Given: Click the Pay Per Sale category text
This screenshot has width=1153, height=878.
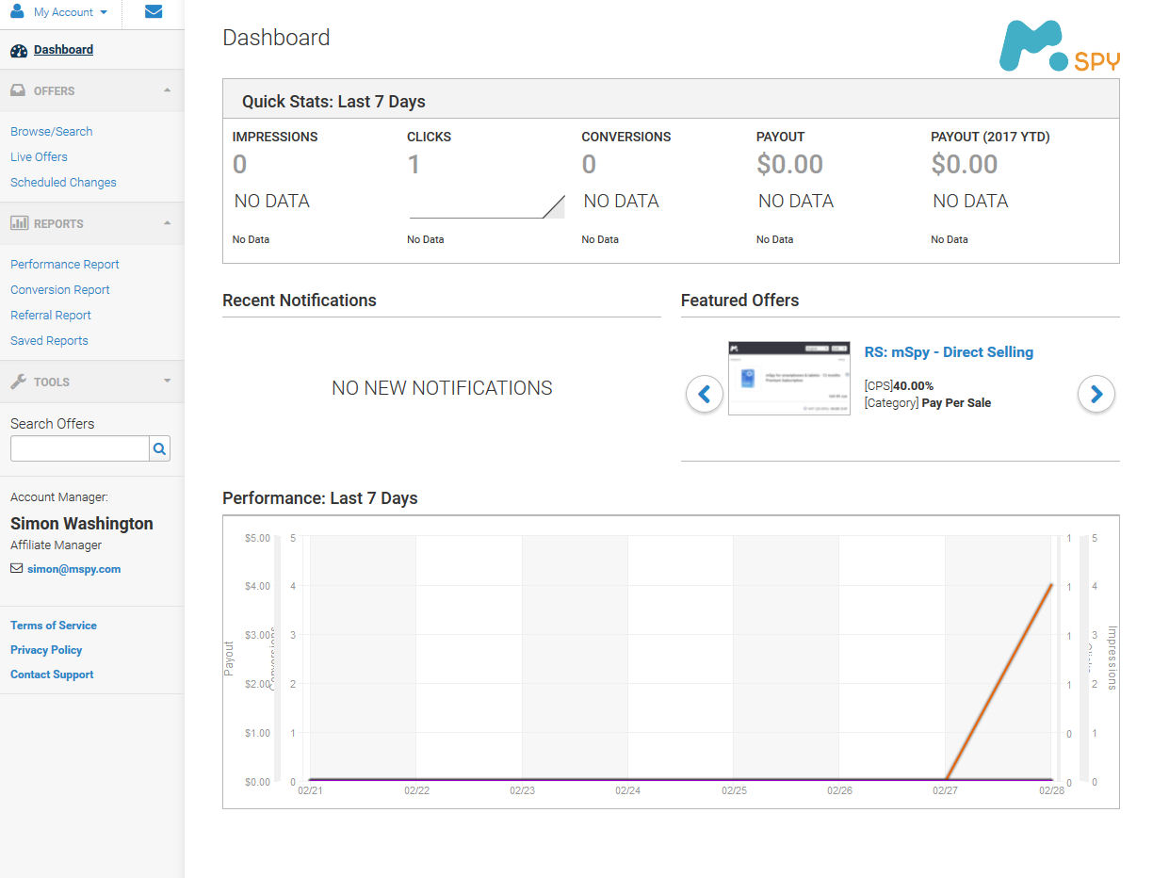Looking at the screenshot, I should (x=956, y=403).
